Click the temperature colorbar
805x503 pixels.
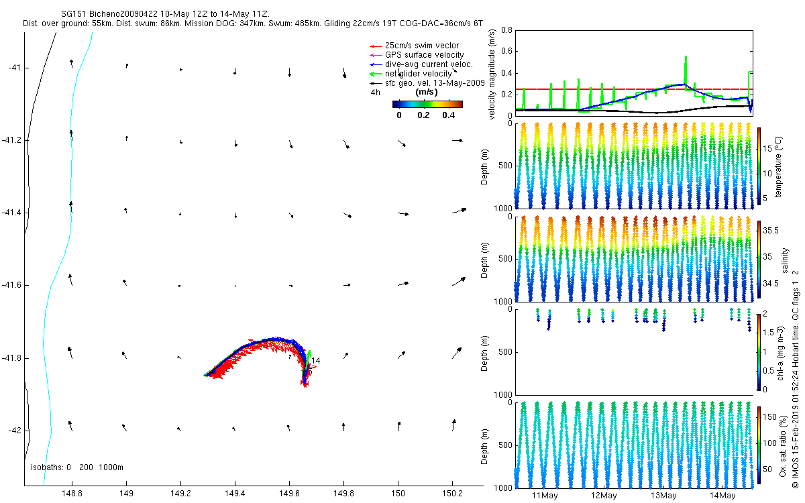(x=759, y=166)
